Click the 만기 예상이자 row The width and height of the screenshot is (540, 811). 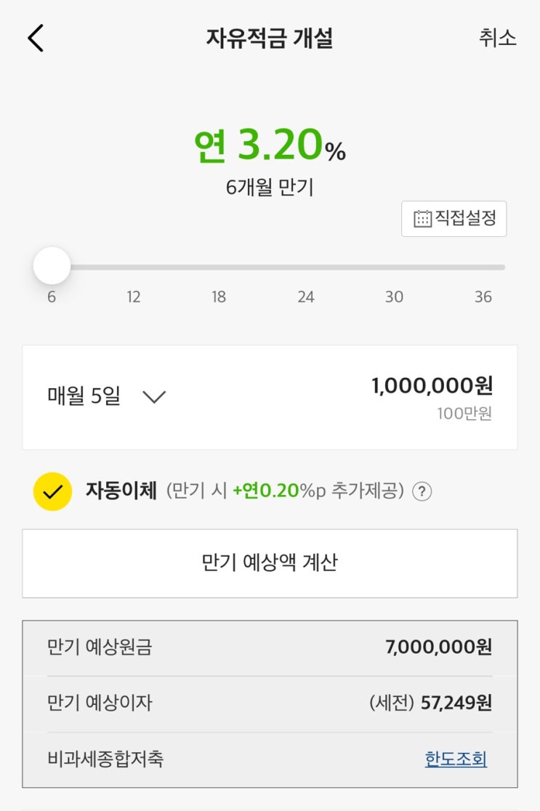click(270, 703)
